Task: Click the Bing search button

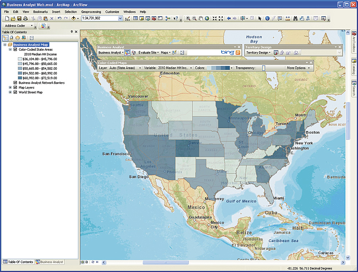Action: point(238,52)
